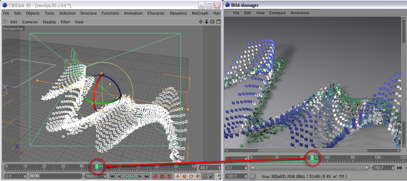This screenshot has width=407, height=181.
Task: Toggle position keyframe recording
Action: (177, 176)
